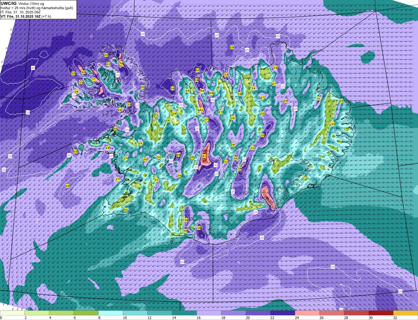
Task: Select the init time 'IT: Fös. 31. 10. 2025 09Z'
Action: click(20, 12)
